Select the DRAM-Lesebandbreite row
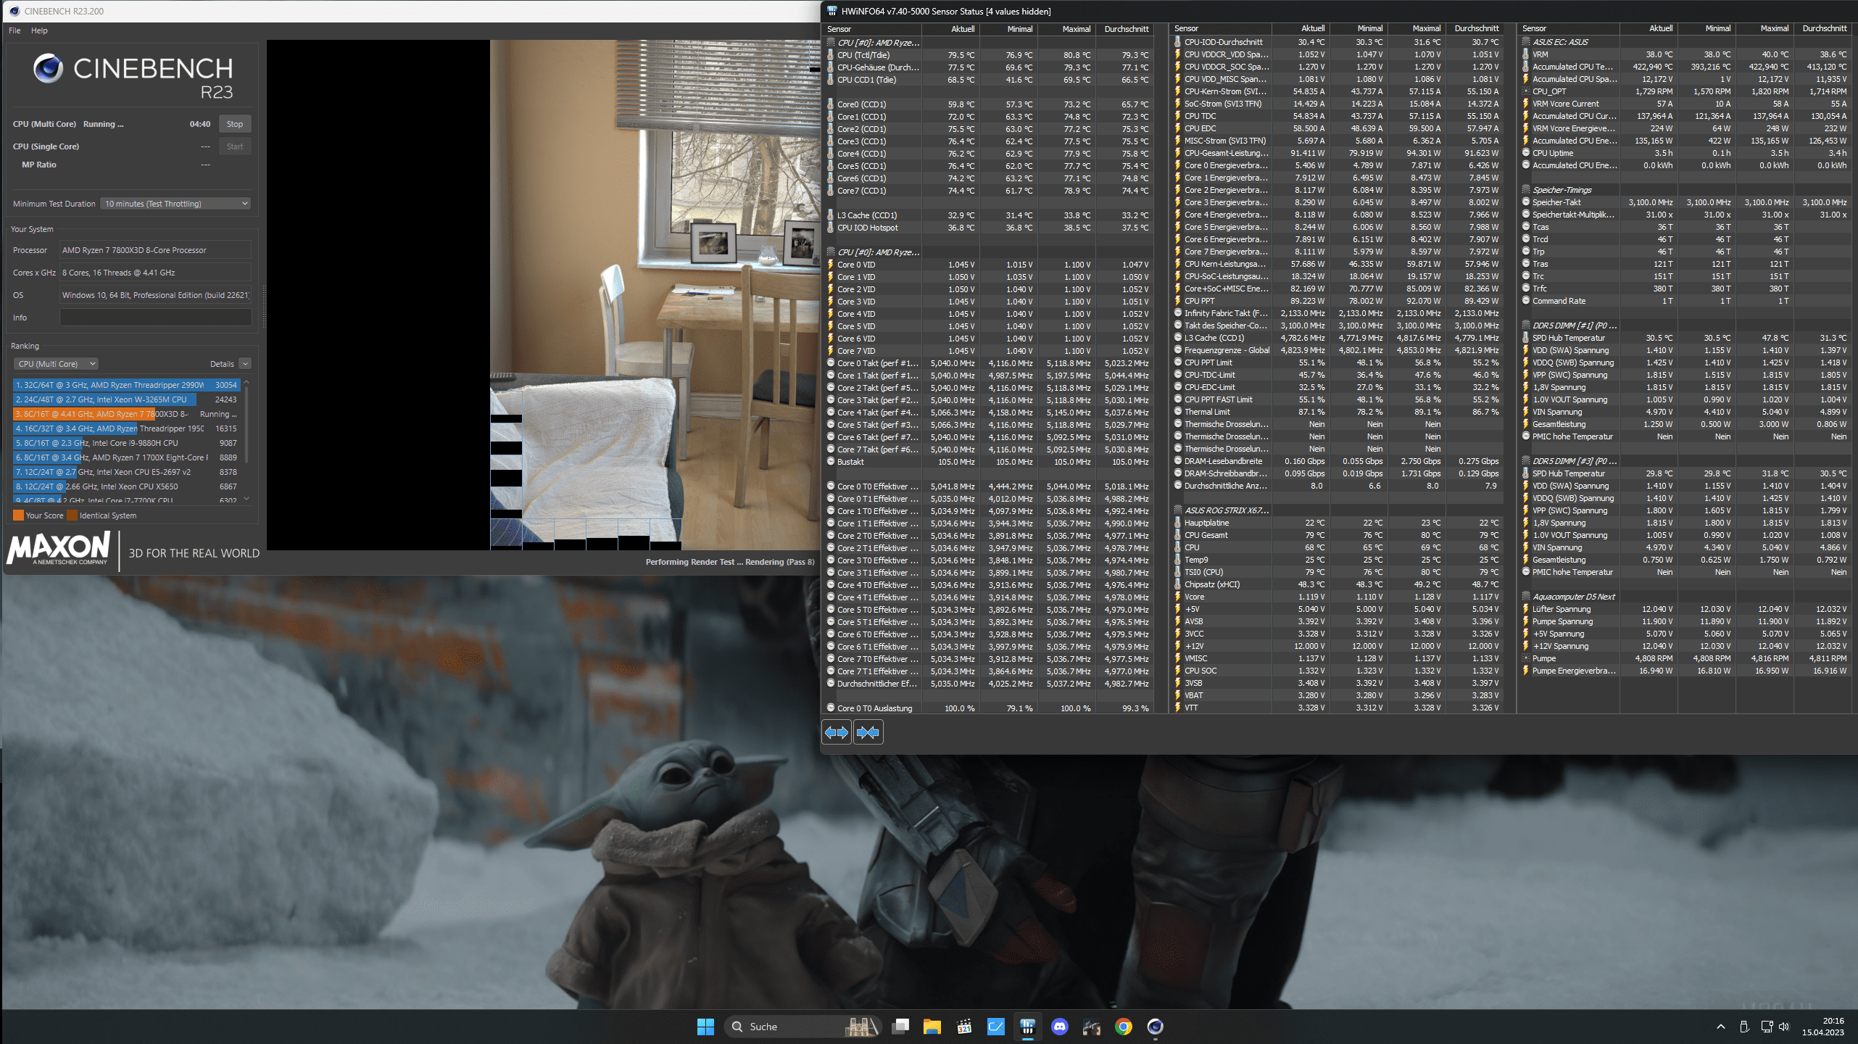Viewport: 1858px width, 1044px height. pos(1337,461)
